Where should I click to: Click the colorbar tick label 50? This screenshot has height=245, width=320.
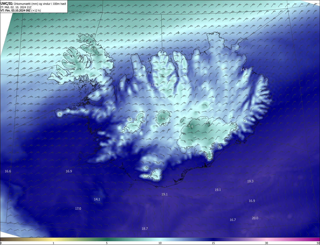318,243
